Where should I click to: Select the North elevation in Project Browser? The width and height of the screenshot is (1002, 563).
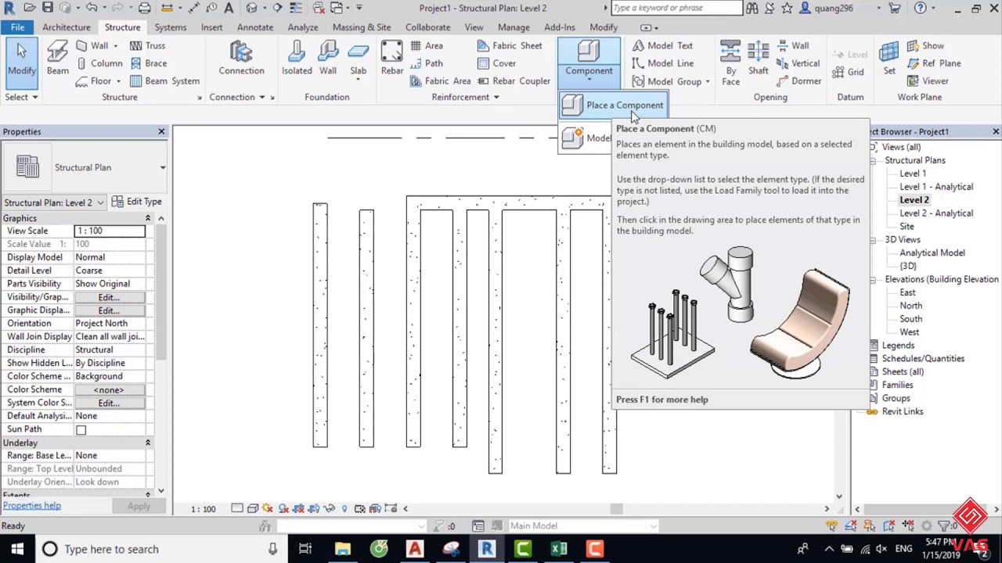pyautogui.click(x=910, y=306)
